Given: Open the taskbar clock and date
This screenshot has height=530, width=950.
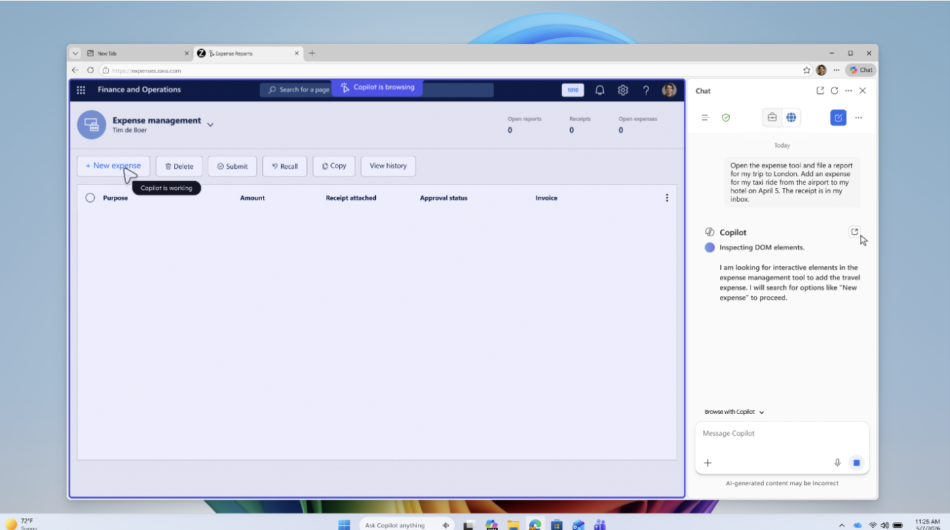Looking at the screenshot, I should (x=928, y=525).
